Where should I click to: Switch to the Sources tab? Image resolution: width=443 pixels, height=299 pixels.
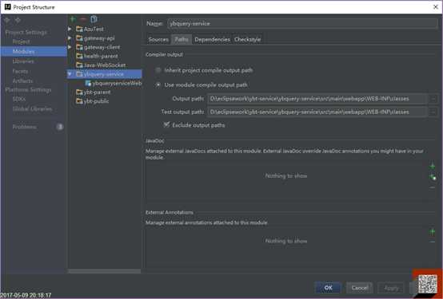(x=158, y=39)
